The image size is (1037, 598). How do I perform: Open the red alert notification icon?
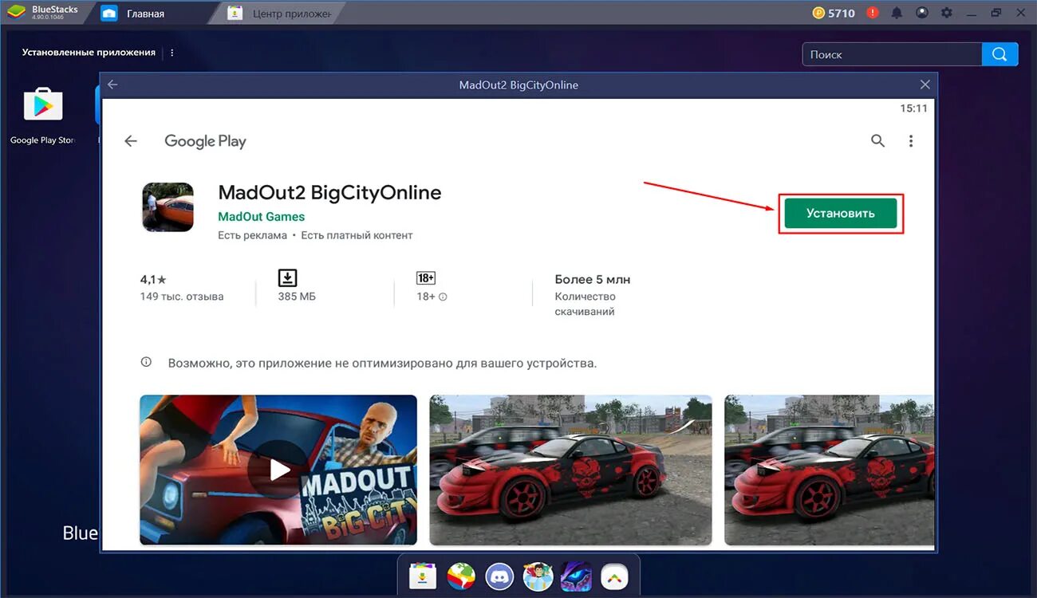point(873,13)
